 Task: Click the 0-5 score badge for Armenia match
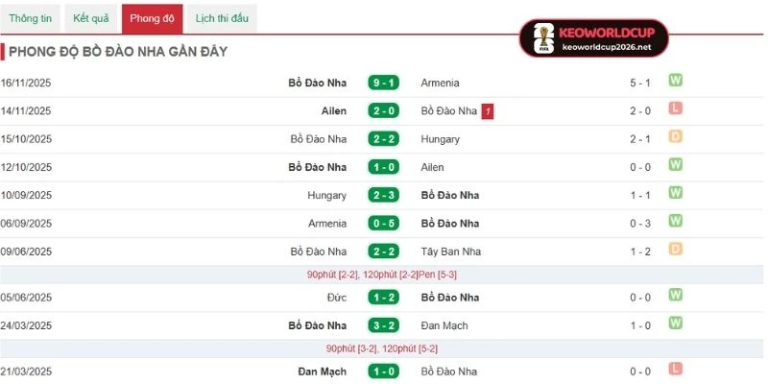[383, 224]
